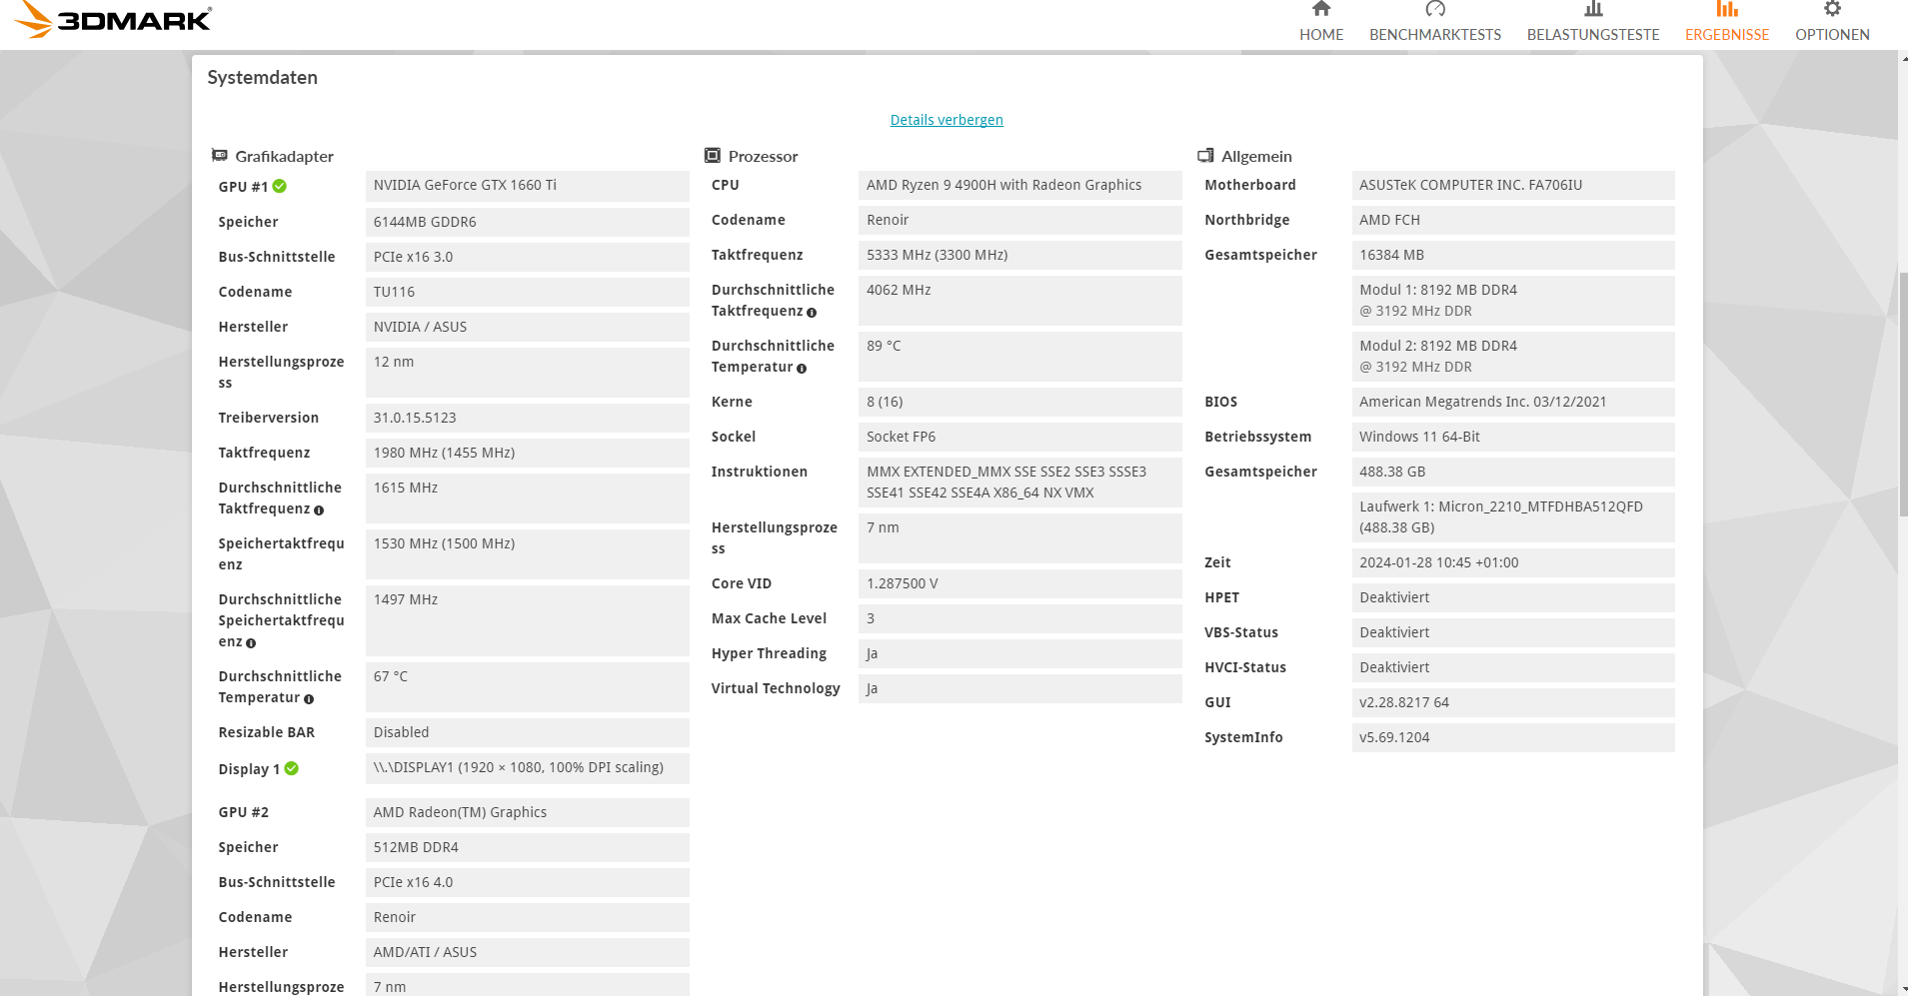Click the 16384 MB memory value

(x=1513, y=255)
